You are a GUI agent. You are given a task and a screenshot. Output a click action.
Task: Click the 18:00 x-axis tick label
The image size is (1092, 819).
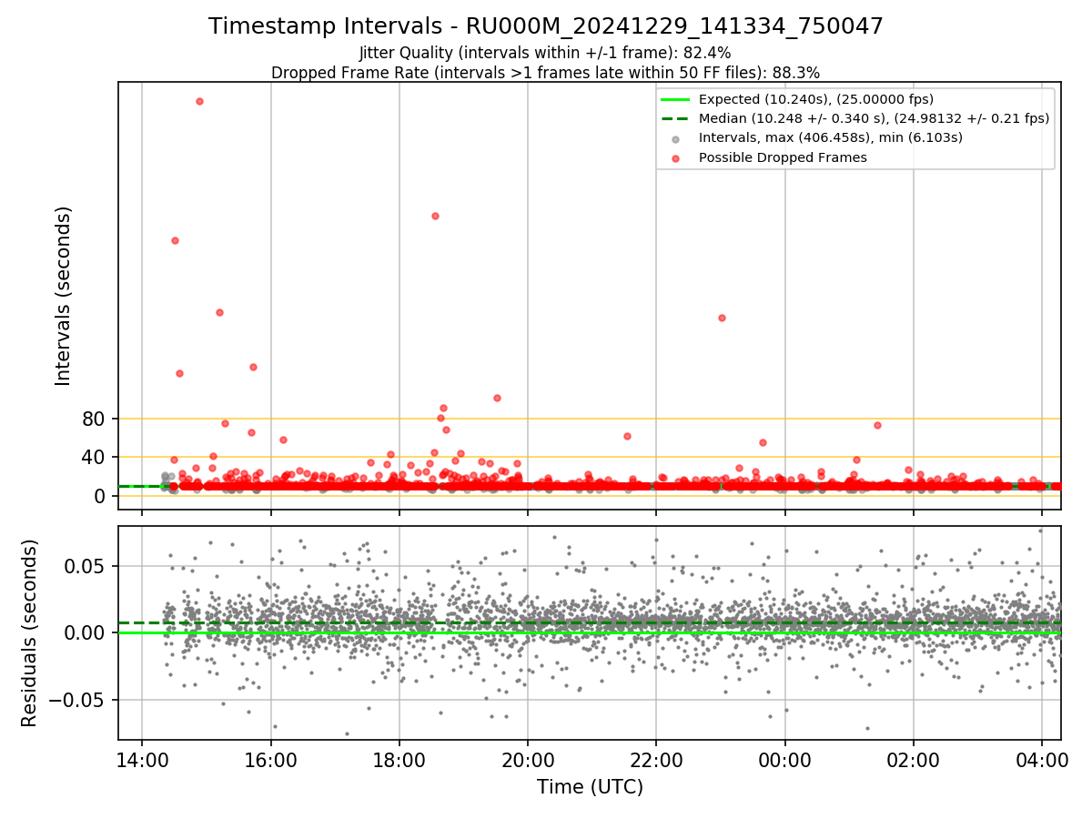pos(399,761)
